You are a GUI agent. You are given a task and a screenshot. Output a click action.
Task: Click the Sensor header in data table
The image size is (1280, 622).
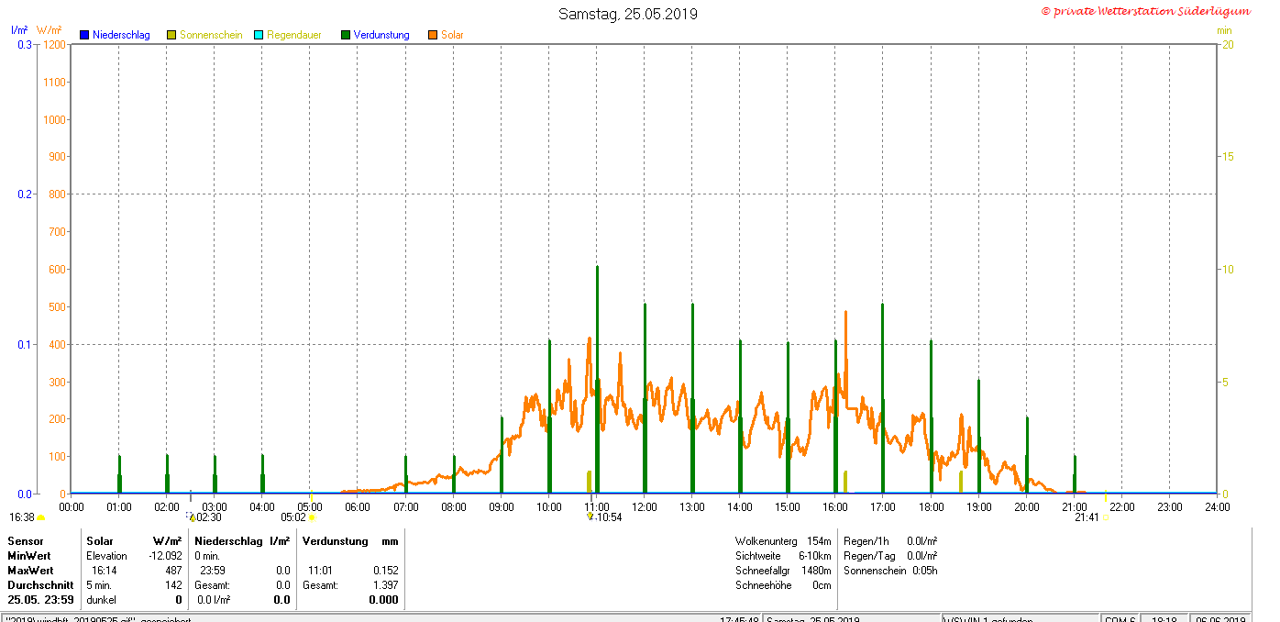point(26,541)
